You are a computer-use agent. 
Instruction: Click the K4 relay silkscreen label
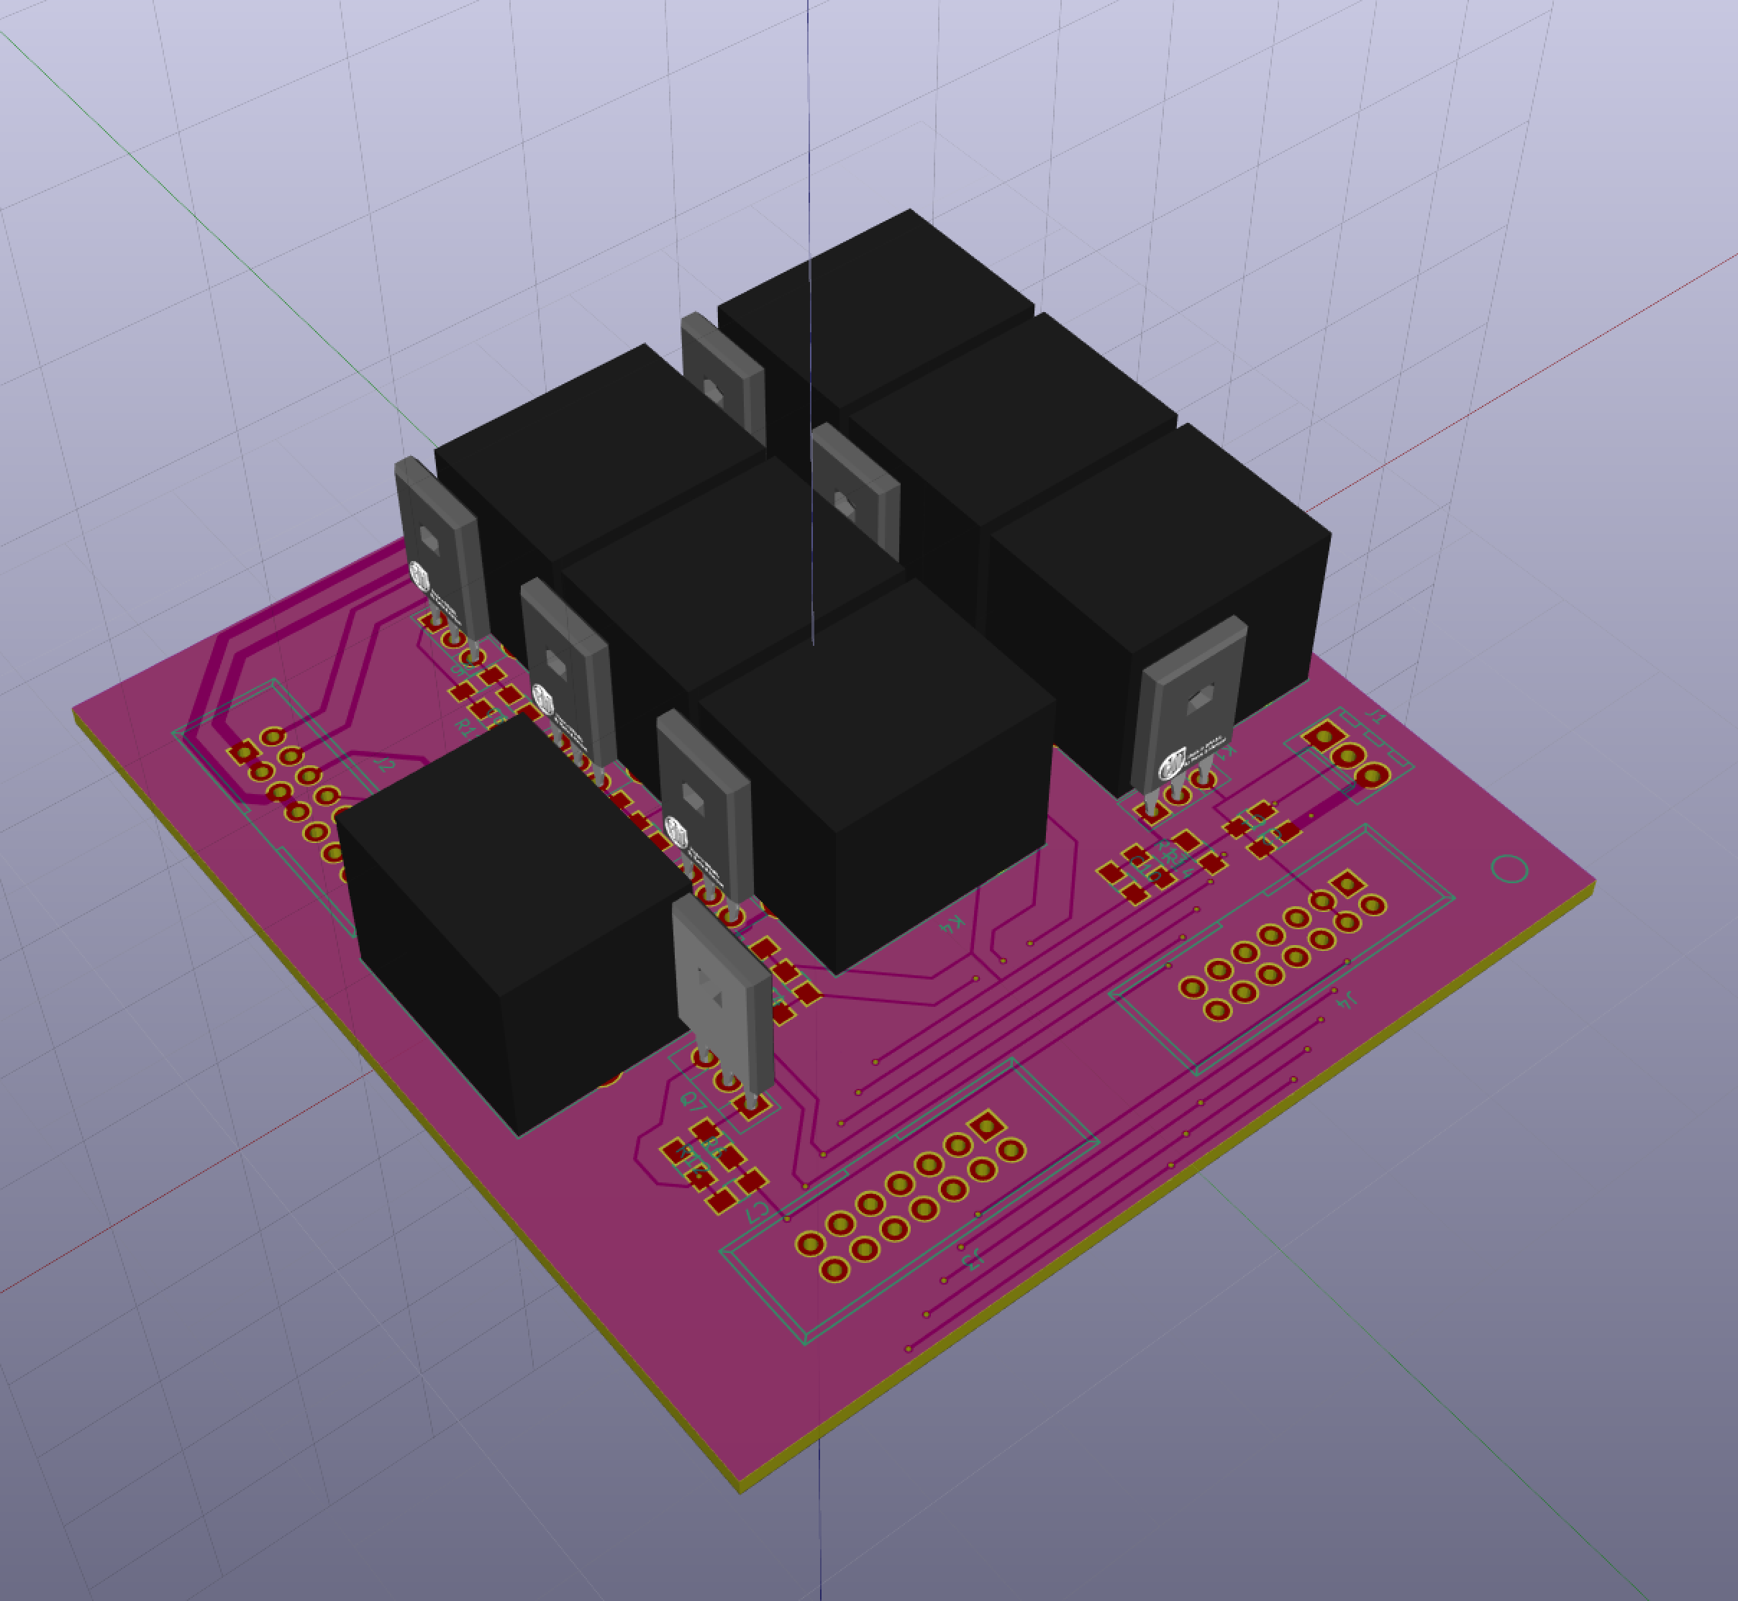click(x=953, y=924)
